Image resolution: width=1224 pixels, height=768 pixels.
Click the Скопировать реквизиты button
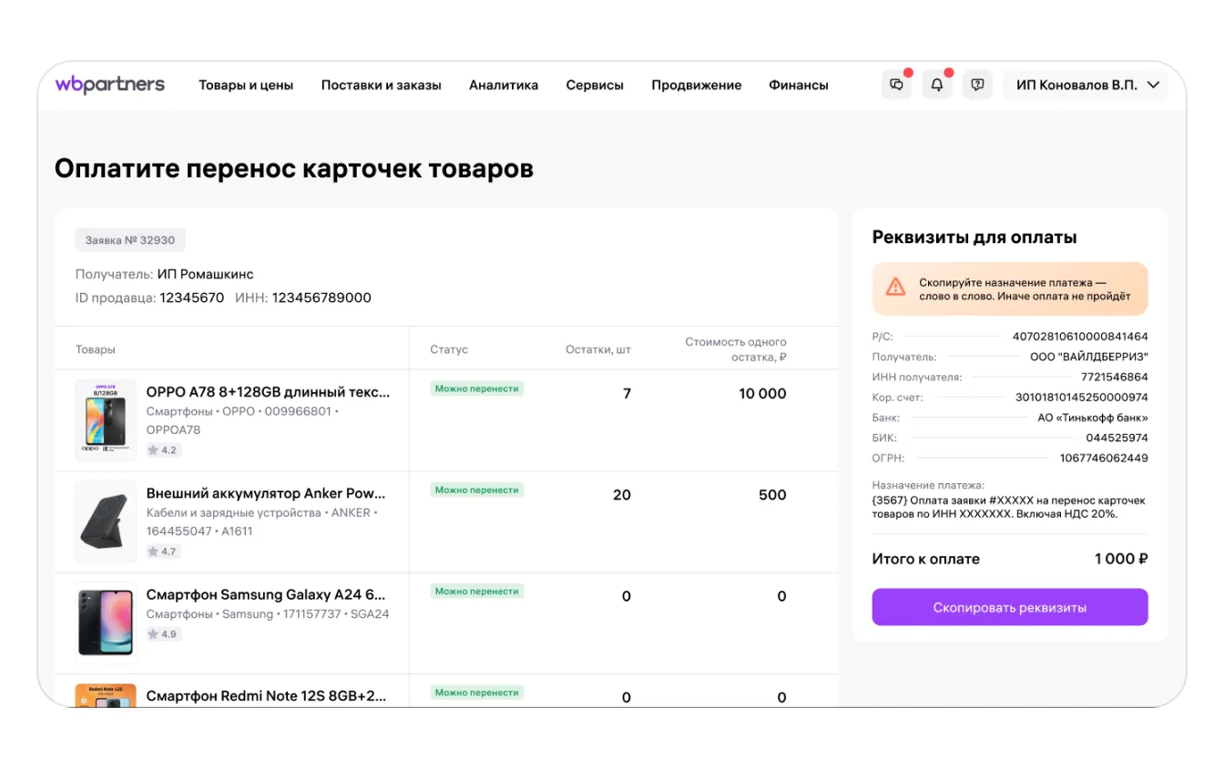[1010, 607]
